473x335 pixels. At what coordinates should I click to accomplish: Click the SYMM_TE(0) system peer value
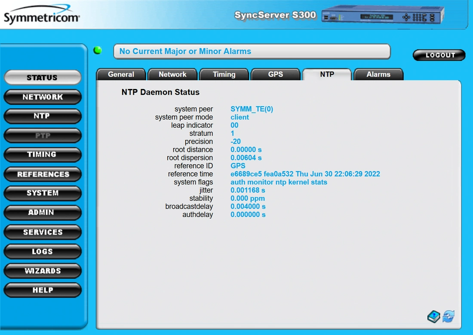[252, 109]
